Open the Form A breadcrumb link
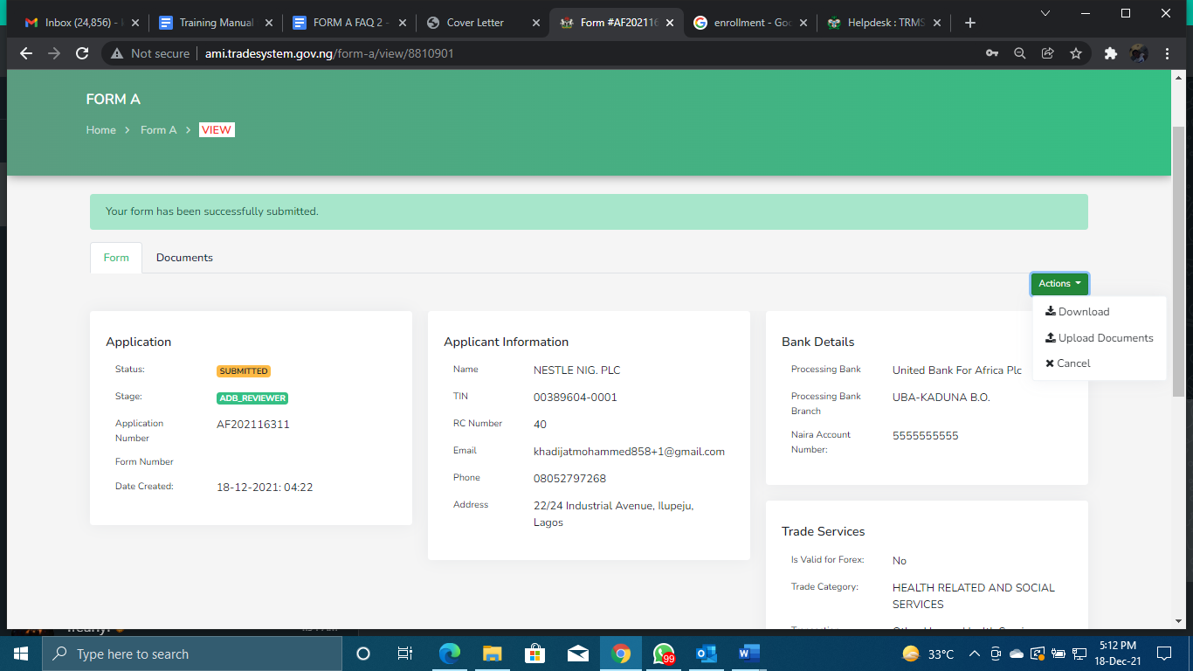The image size is (1193, 671). 159,129
